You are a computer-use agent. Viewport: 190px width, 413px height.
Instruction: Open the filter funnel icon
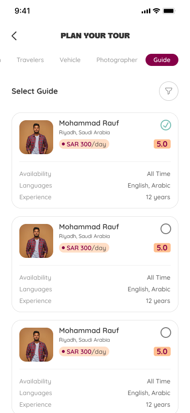coord(169,91)
